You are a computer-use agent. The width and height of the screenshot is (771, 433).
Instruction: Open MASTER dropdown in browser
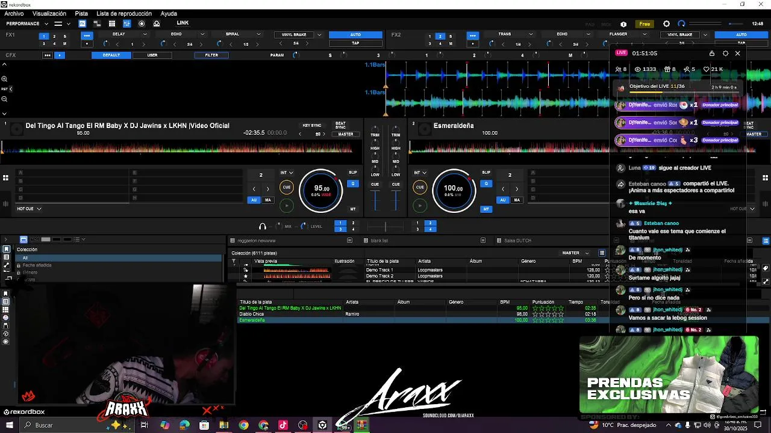click(x=575, y=253)
